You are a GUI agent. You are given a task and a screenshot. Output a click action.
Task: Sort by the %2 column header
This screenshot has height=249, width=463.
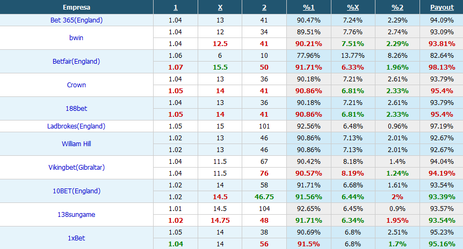pos(397,7)
